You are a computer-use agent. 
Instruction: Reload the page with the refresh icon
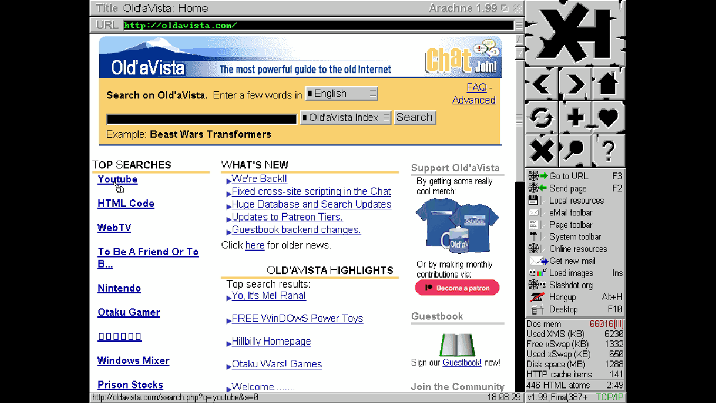(541, 118)
